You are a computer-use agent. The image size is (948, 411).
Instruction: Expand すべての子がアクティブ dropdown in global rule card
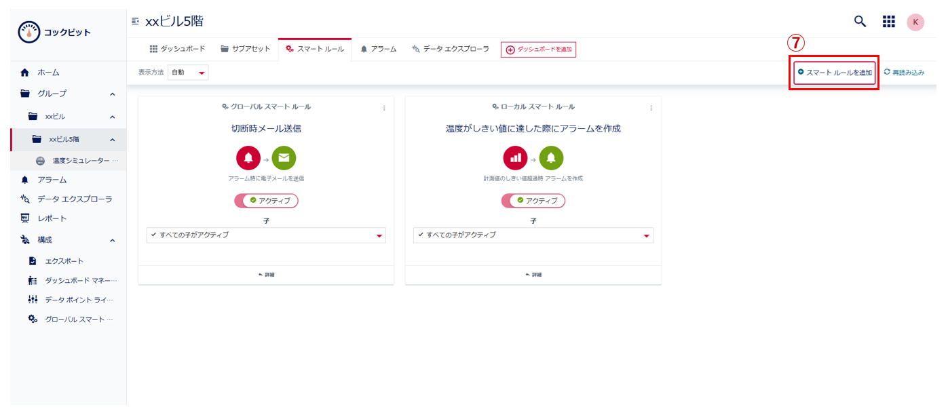pos(266,235)
